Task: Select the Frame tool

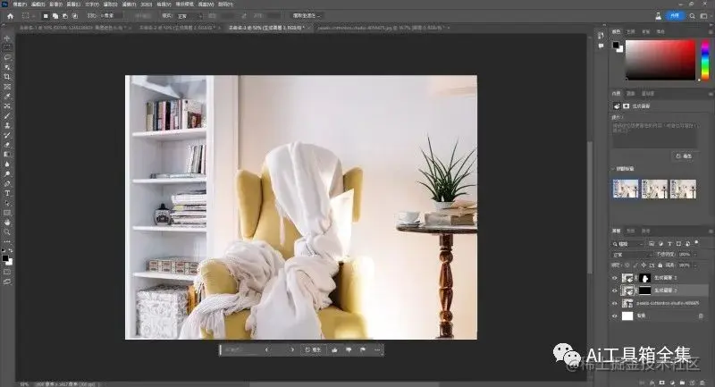Action: (x=7, y=87)
